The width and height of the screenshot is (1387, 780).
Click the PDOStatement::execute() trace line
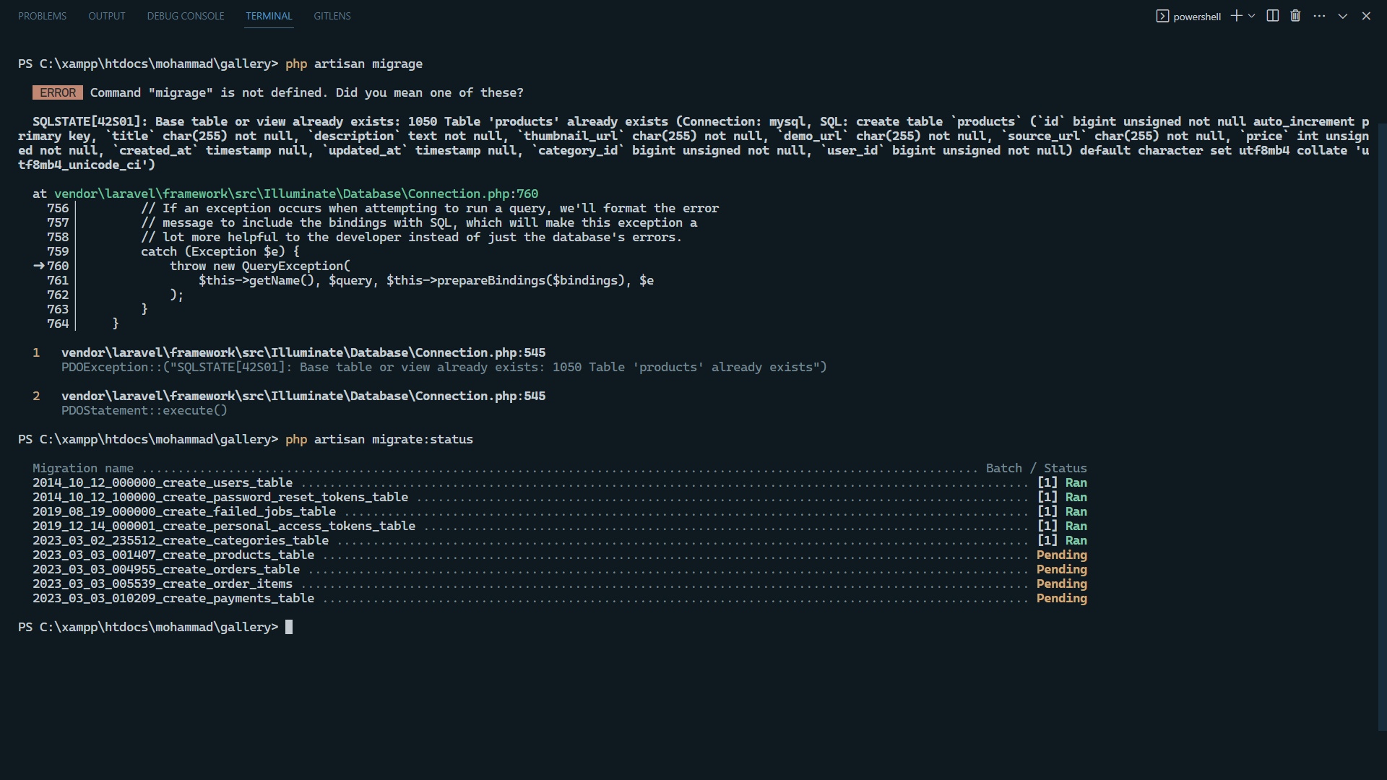144,410
